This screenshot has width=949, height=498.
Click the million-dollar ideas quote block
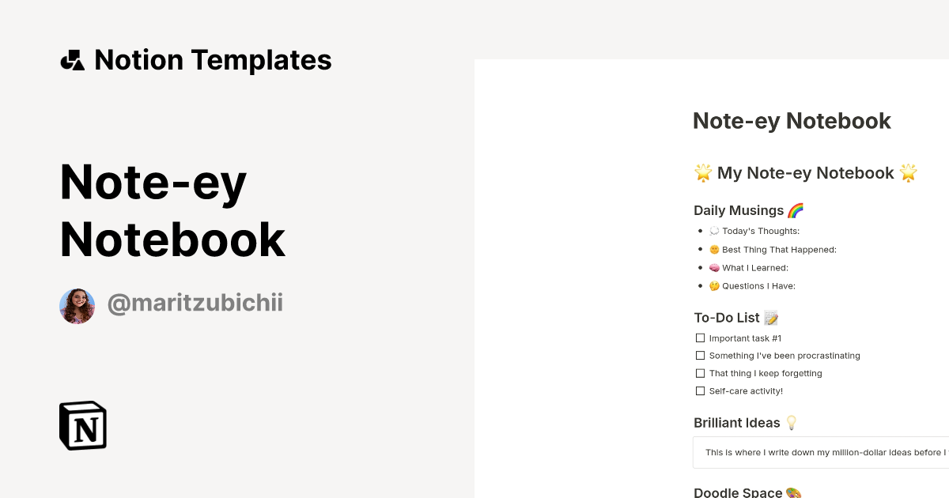coord(822,452)
